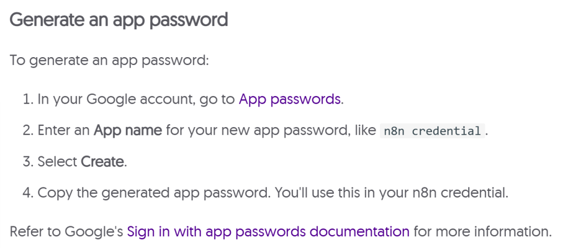
Task: Click list number 2 marker
Action: [28, 131]
